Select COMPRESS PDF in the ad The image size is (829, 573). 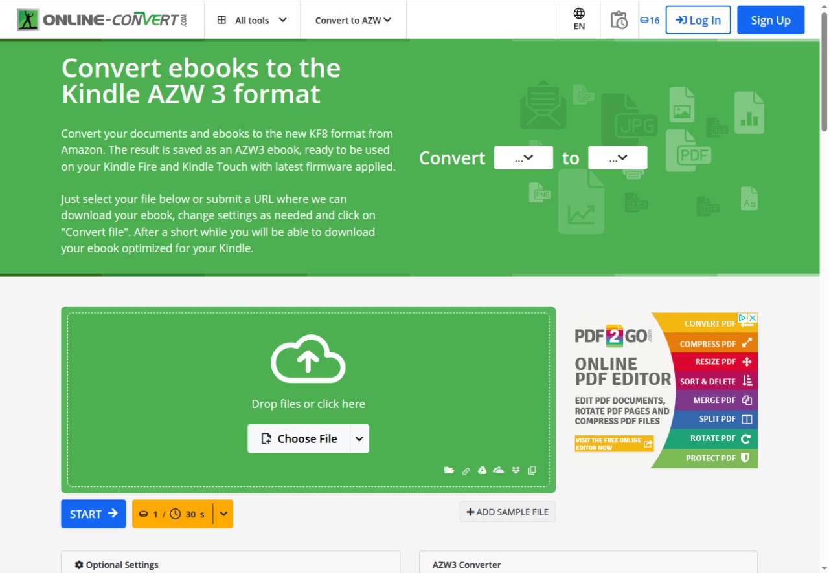point(709,343)
